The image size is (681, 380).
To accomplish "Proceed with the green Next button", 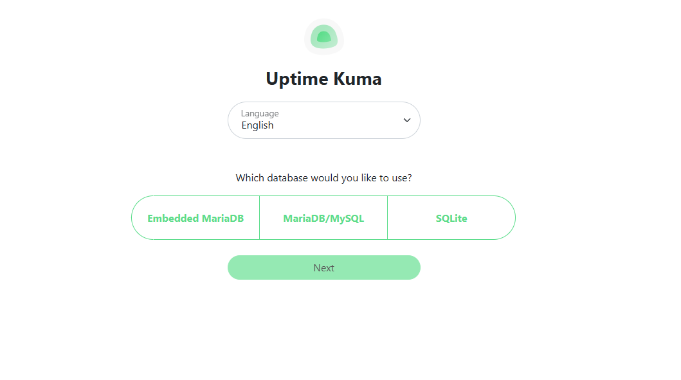I will 323,267.
